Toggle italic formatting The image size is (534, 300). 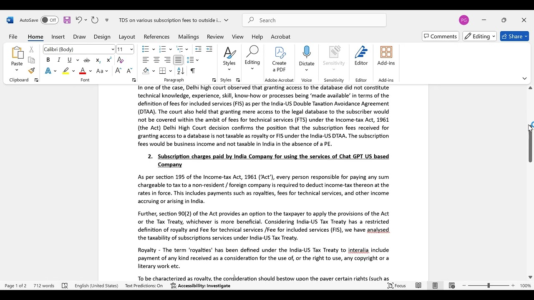click(x=59, y=60)
